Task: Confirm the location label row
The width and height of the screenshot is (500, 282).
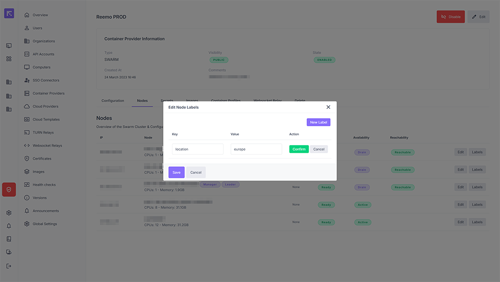Action: point(299,149)
